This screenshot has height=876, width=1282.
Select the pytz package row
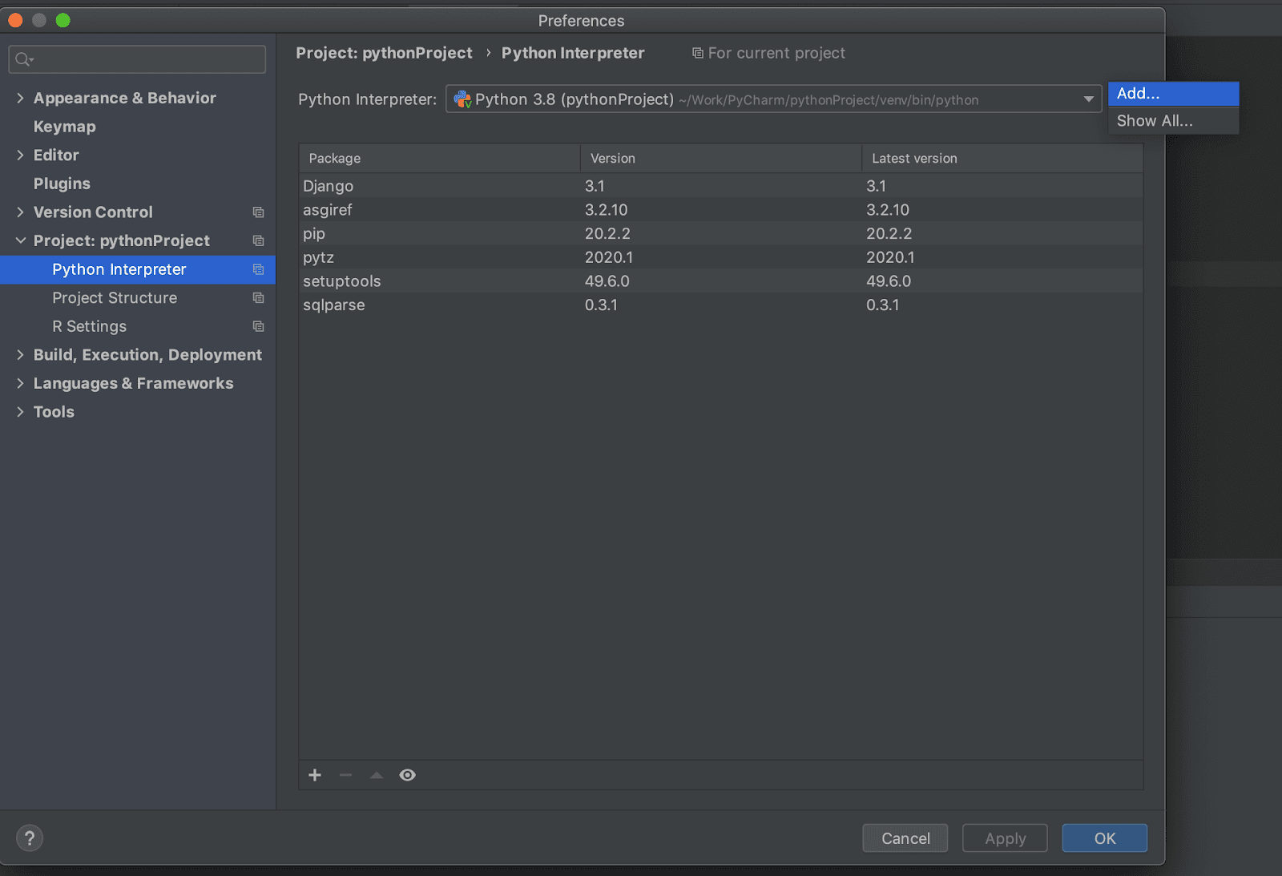[721, 257]
